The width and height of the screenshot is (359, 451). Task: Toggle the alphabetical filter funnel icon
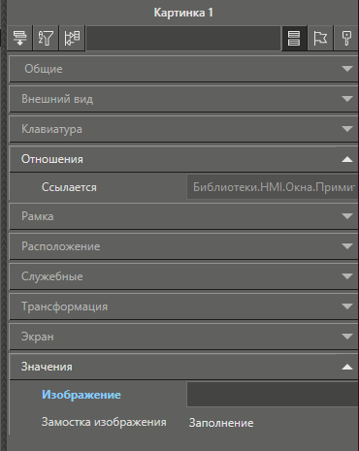click(46, 38)
